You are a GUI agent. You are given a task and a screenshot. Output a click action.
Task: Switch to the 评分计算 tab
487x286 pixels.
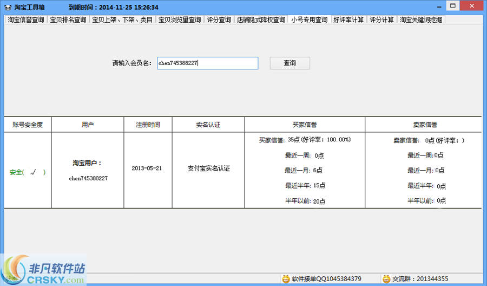tap(381, 20)
